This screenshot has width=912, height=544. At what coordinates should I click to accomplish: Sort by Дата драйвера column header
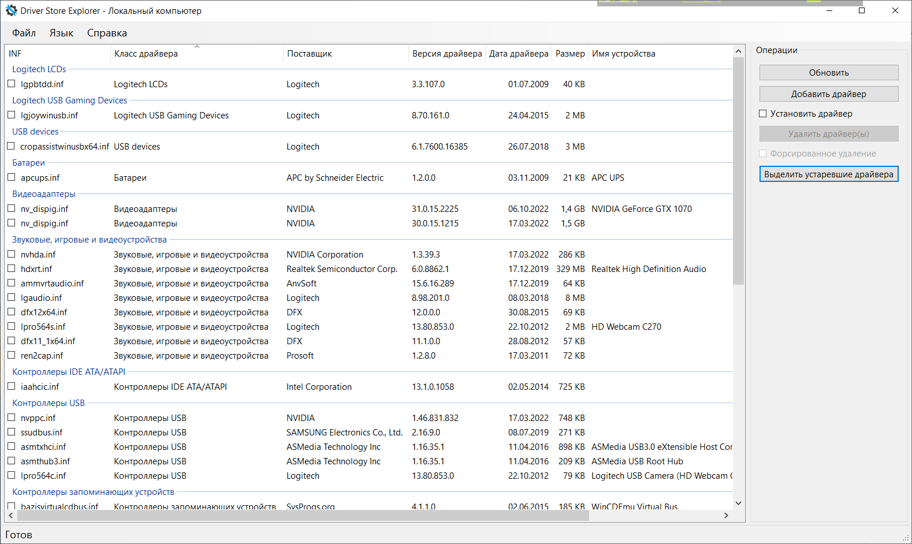[519, 54]
